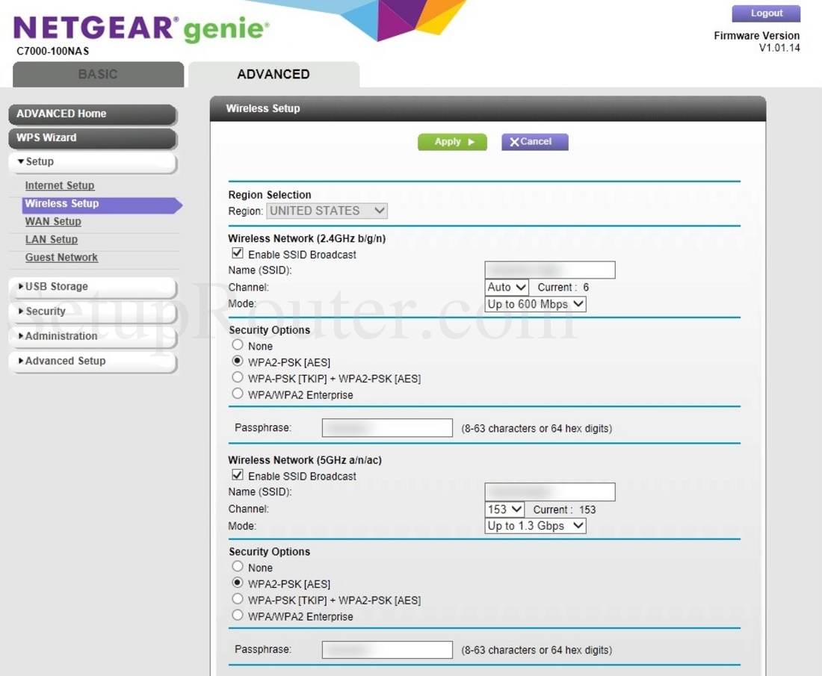Viewport: 822px width, 676px height.
Task: Click the green Apply button
Action: pos(452,142)
